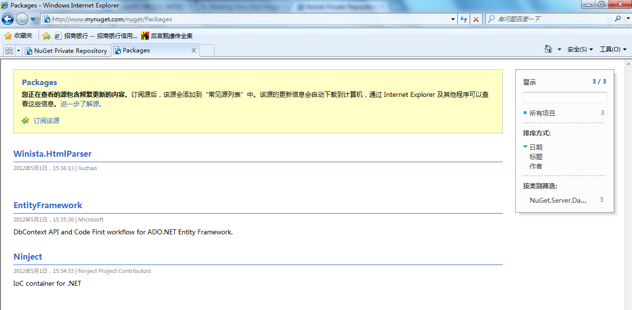Click the address bar URL field

pos(245,19)
